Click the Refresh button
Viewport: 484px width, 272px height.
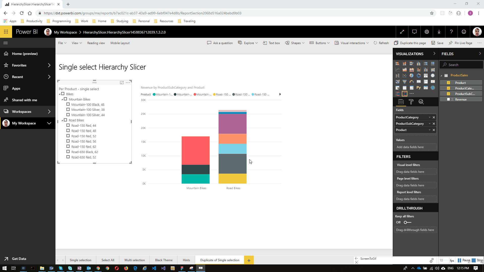point(381,43)
